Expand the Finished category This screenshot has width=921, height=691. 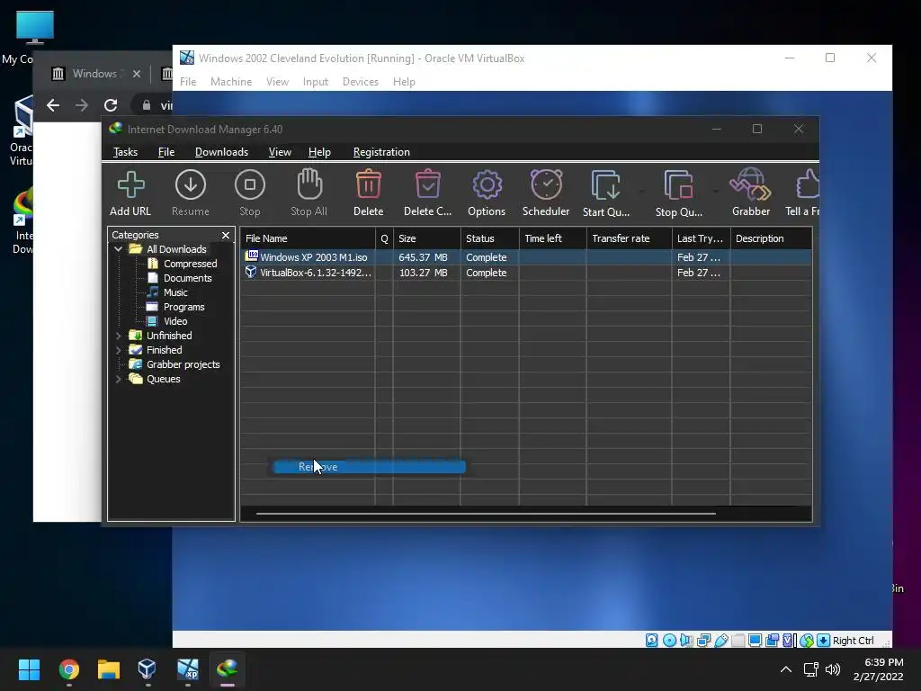pyautogui.click(x=118, y=350)
